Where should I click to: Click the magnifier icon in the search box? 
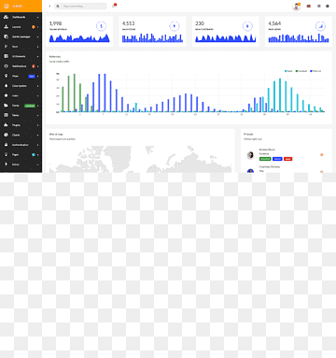point(58,6)
